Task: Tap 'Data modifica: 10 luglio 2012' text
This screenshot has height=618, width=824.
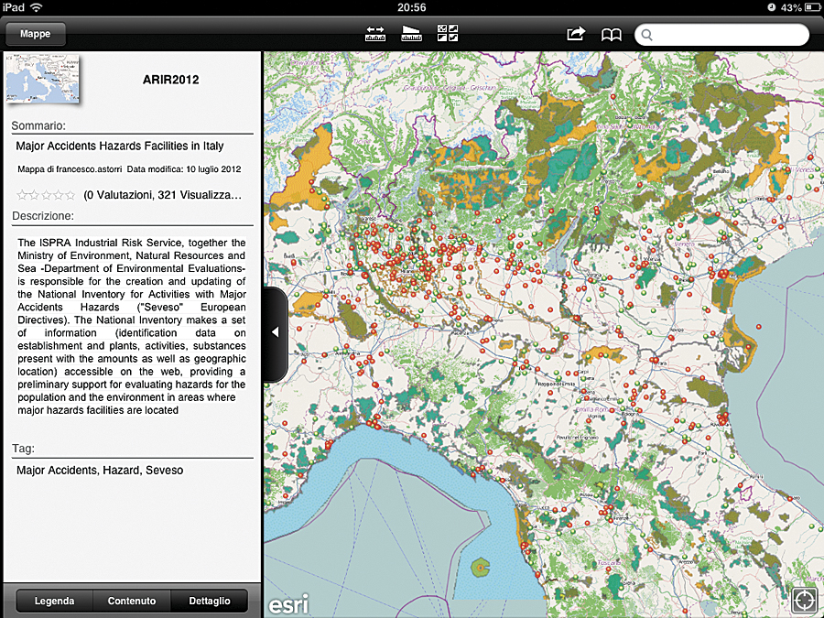Action: tap(184, 169)
